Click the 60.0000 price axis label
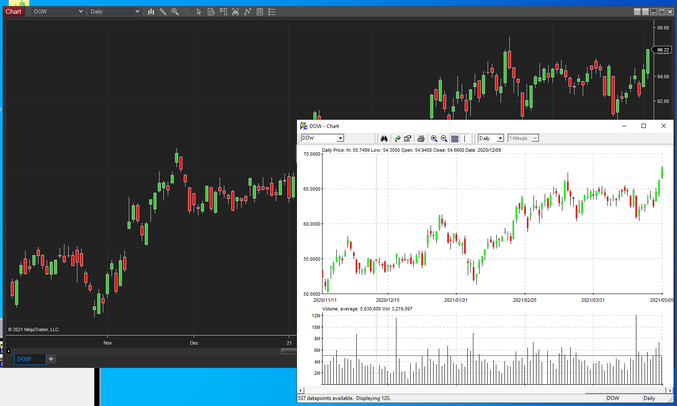677x406 pixels. click(312, 224)
